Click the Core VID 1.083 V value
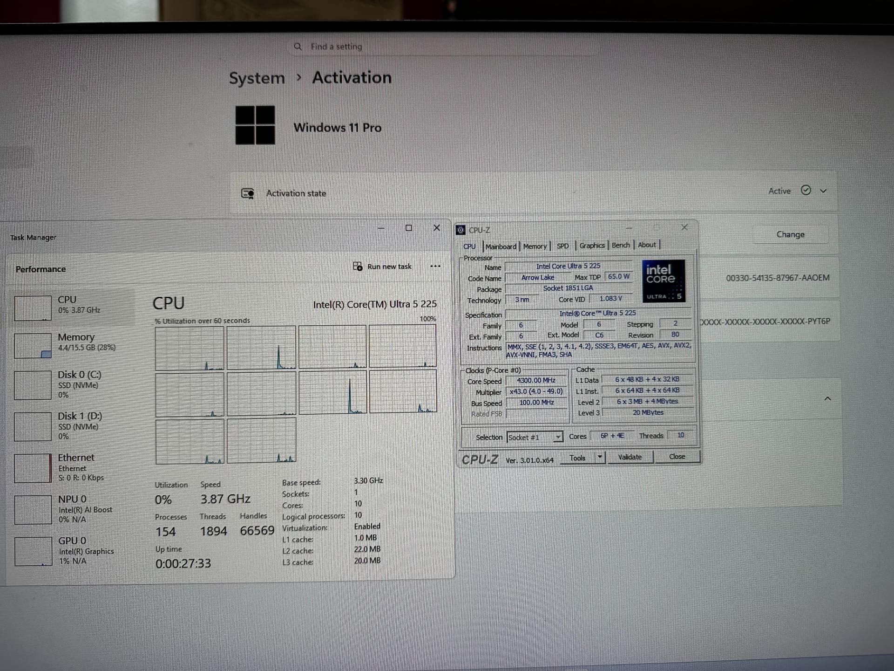Viewport: 894px width, 671px height. [x=610, y=299]
